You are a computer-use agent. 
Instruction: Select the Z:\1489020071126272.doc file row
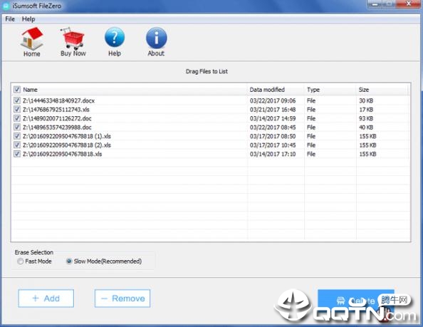(210, 118)
